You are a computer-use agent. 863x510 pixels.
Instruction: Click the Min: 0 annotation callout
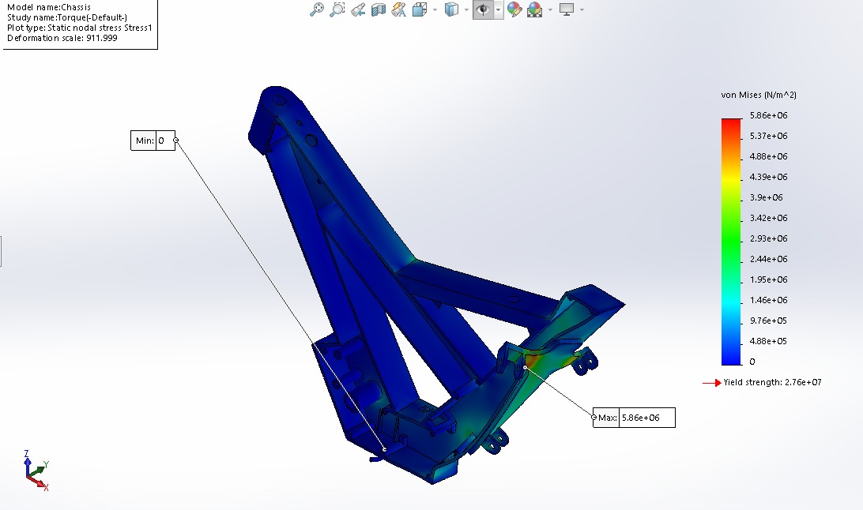(153, 141)
